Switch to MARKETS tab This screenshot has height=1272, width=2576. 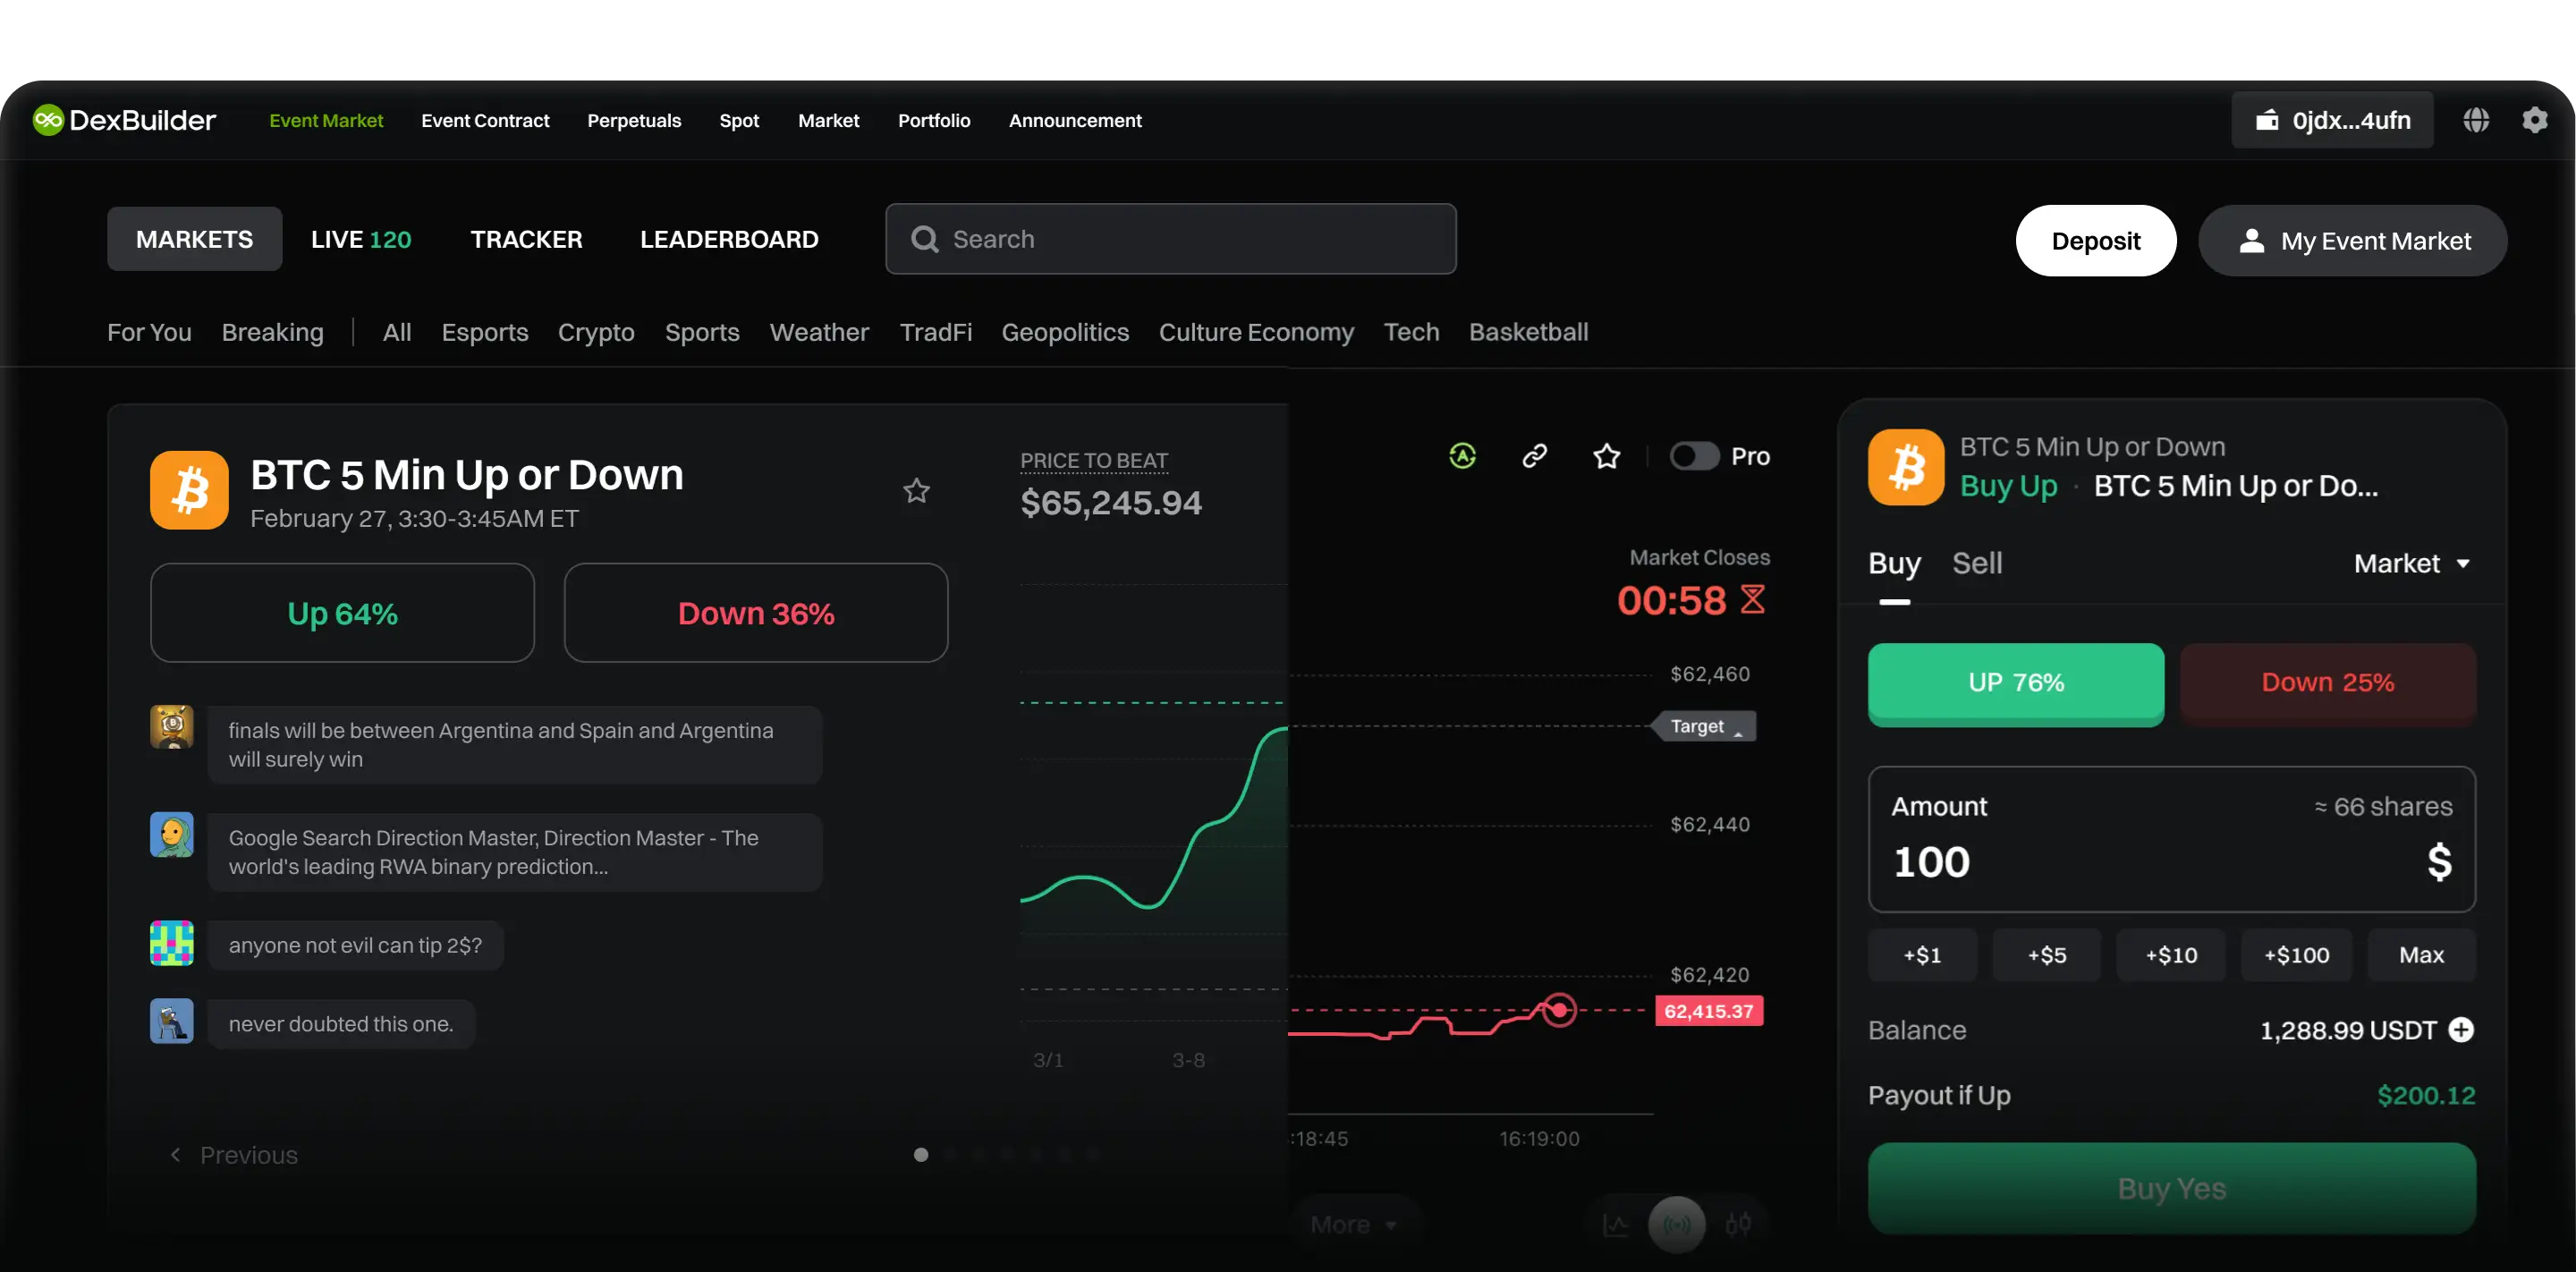(194, 239)
